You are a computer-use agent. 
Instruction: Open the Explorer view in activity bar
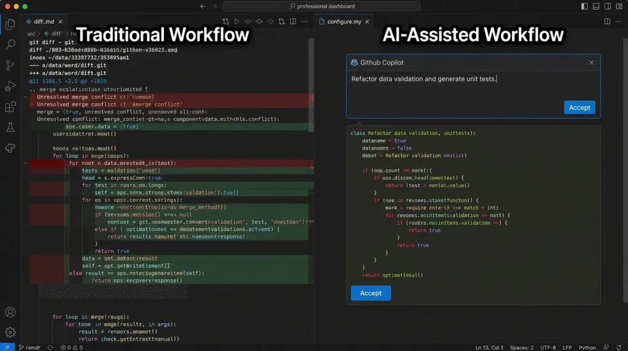[10, 24]
